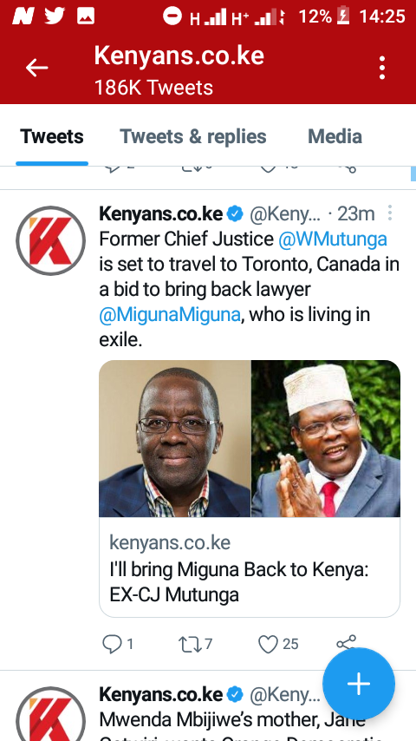Switch to Tweets & replies tab
The height and width of the screenshot is (741, 416).
click(x=193, y=136)
